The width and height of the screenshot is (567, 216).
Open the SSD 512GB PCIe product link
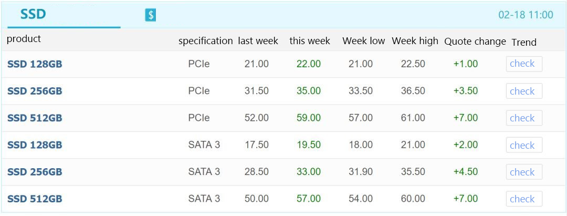(x=35, y=118)
